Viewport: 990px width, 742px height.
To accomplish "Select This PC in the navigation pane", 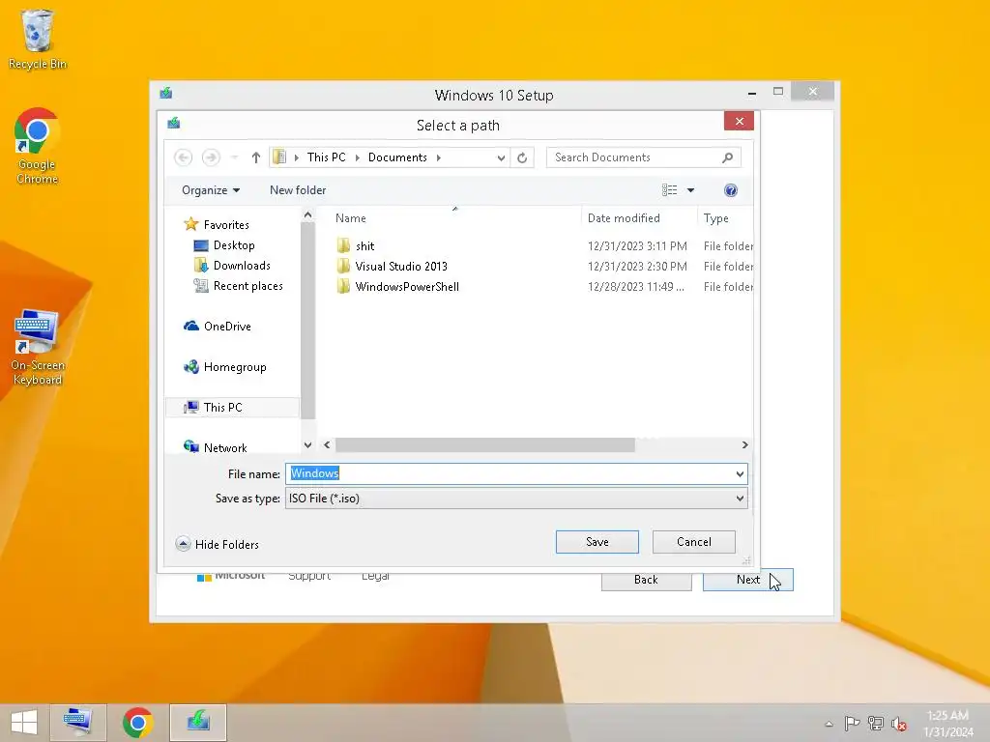I will click(232, 408).
